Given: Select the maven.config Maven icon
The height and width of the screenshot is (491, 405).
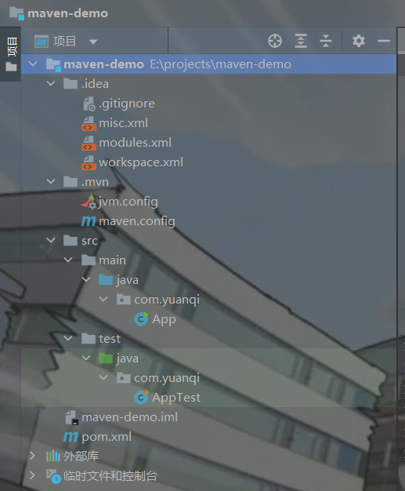Looking at the screenshot, I should [89, 221].
